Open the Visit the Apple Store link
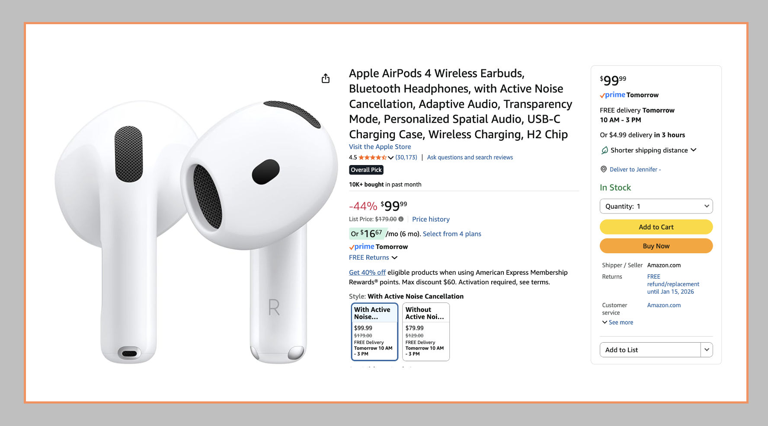The width and height of the screenshot is (768, 426). coord(380,146)
